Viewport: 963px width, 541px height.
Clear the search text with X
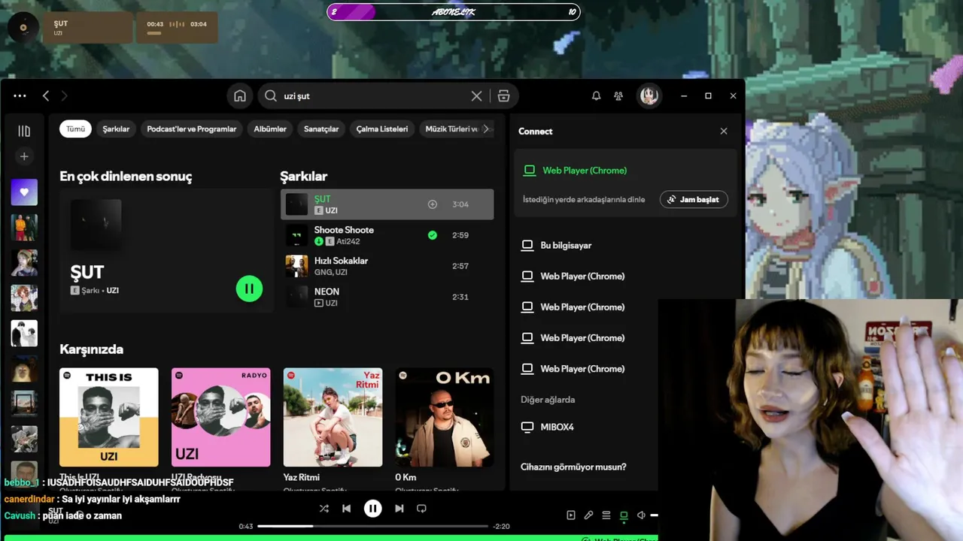(x=476, y=96)
